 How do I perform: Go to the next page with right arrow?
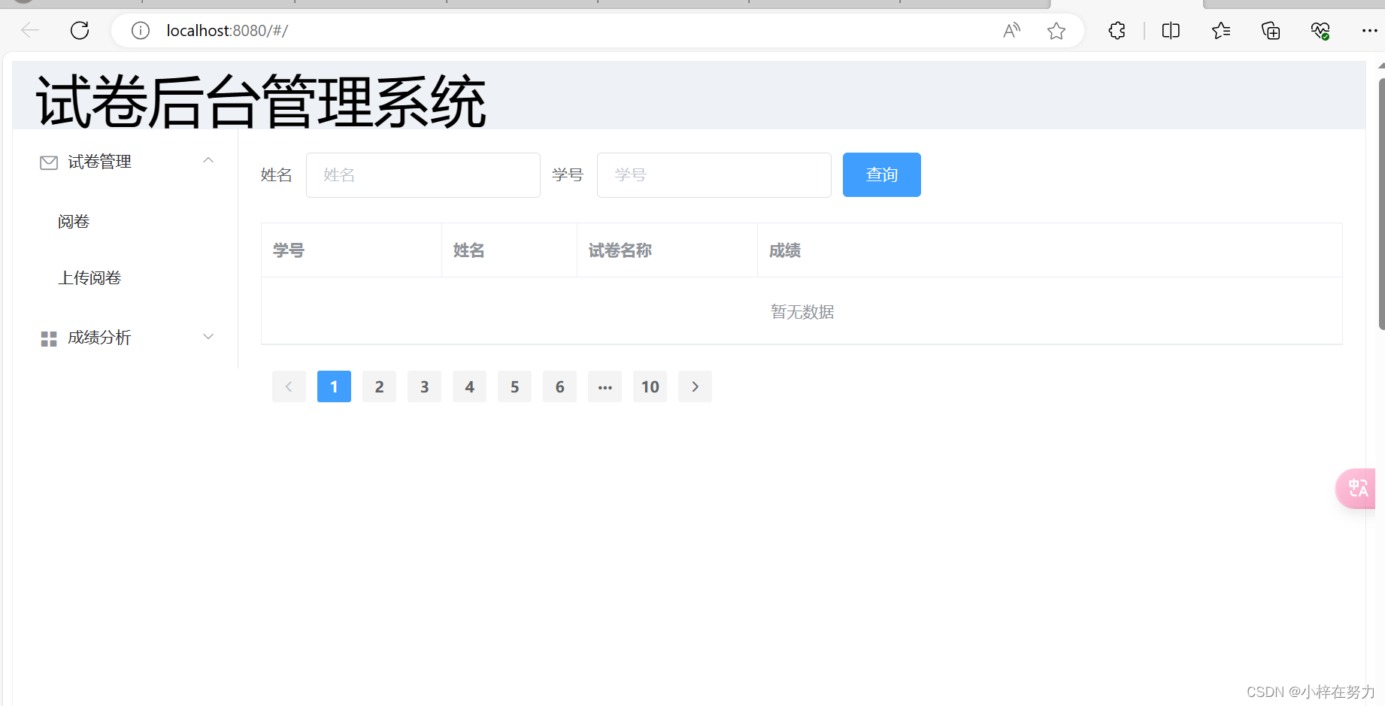click(x=694, y=386)
